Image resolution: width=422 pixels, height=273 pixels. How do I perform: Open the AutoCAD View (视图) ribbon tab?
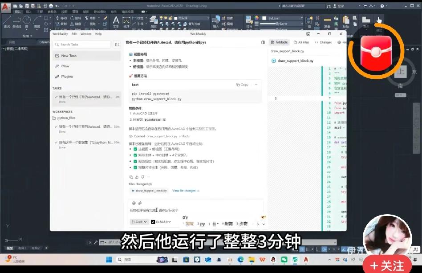[64, 12]
